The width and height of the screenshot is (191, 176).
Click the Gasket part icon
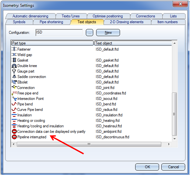(x=14, y=60)
